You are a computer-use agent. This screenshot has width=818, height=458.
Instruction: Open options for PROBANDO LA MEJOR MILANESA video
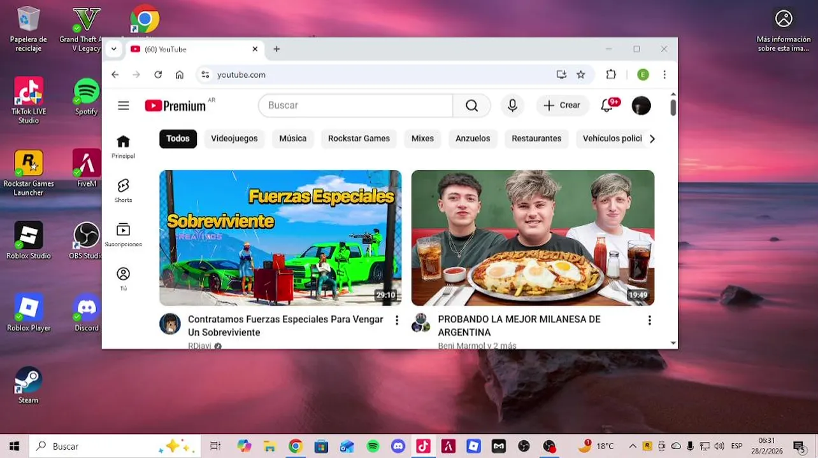650,320
